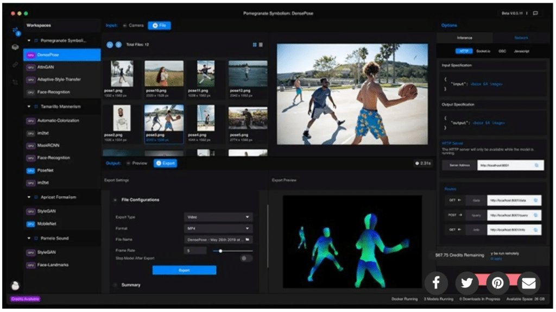Collapse the Tamarillo Mannerism workspace
The image size is (556, 312).
29,107
